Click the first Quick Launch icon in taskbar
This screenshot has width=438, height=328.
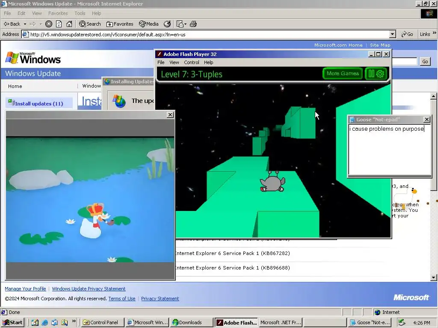35,322
